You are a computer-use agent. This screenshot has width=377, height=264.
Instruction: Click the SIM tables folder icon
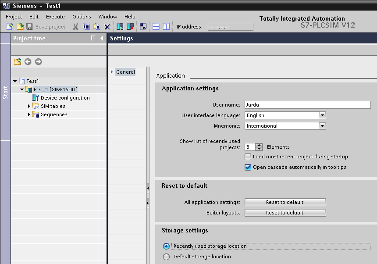click(36, 106)
